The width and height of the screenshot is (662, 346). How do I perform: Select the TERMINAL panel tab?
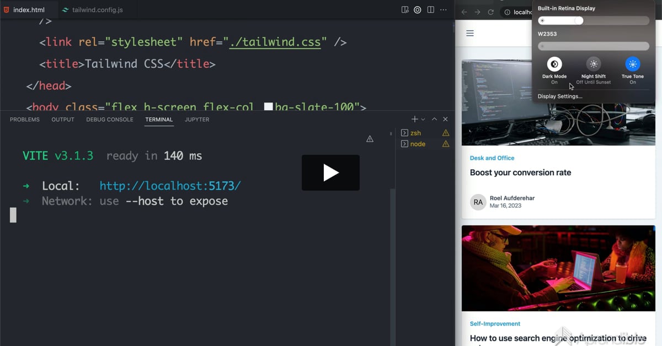pos(159,120)
